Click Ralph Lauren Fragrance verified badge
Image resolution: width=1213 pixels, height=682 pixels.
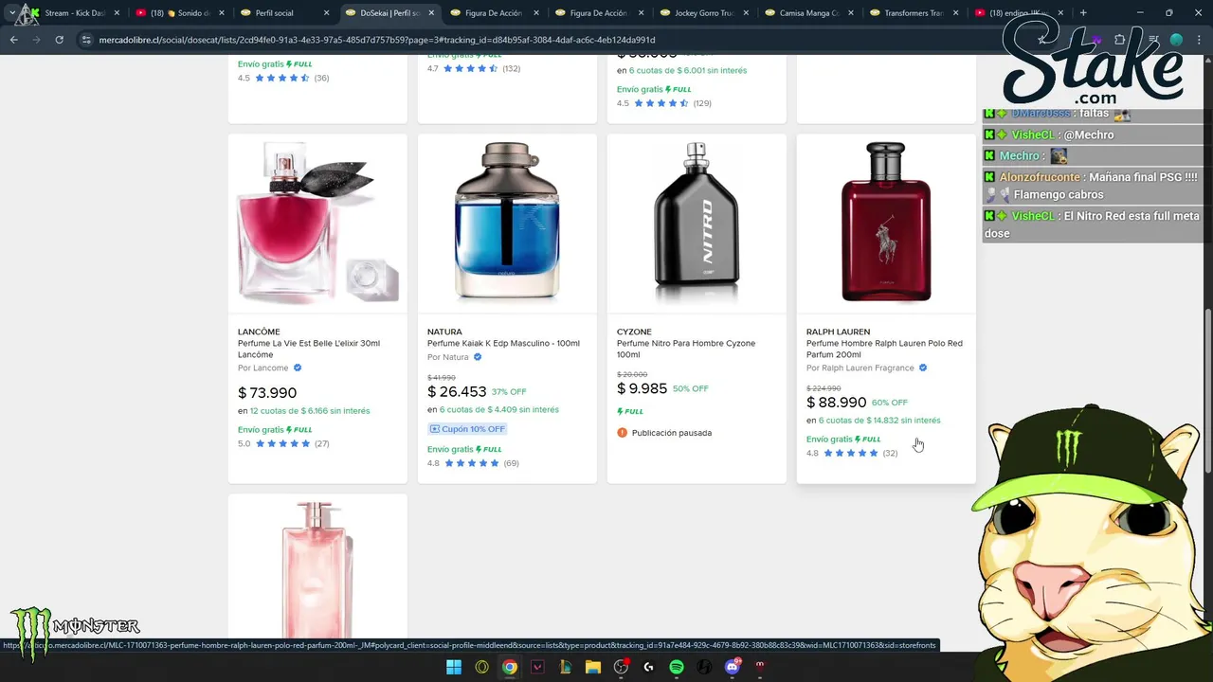pos(923,368)
